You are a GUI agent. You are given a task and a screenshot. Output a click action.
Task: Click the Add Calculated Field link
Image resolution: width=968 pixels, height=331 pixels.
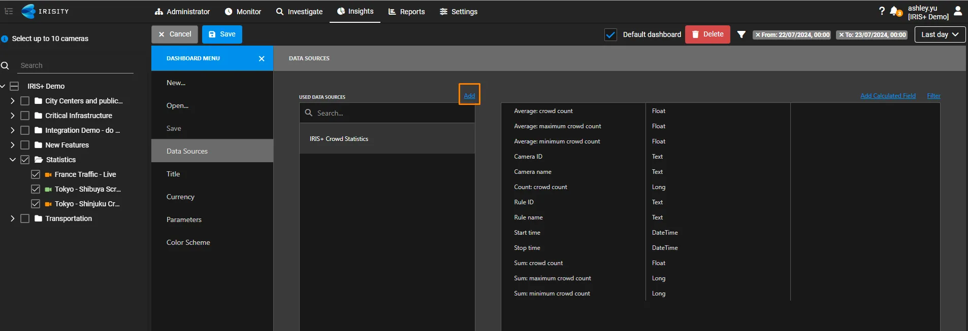(888, 96)
